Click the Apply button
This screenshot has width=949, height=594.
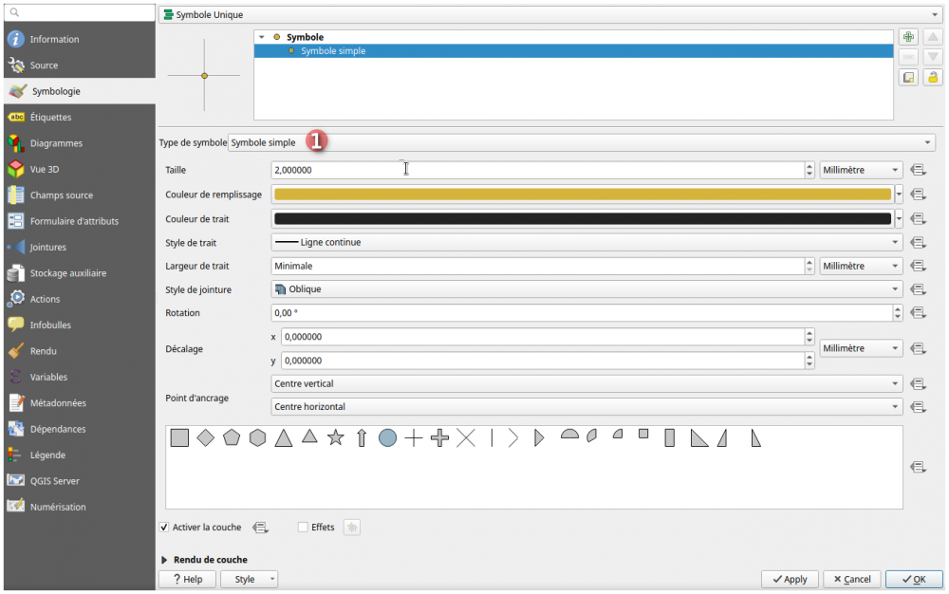pyautogui.click(x=790, y=579)
